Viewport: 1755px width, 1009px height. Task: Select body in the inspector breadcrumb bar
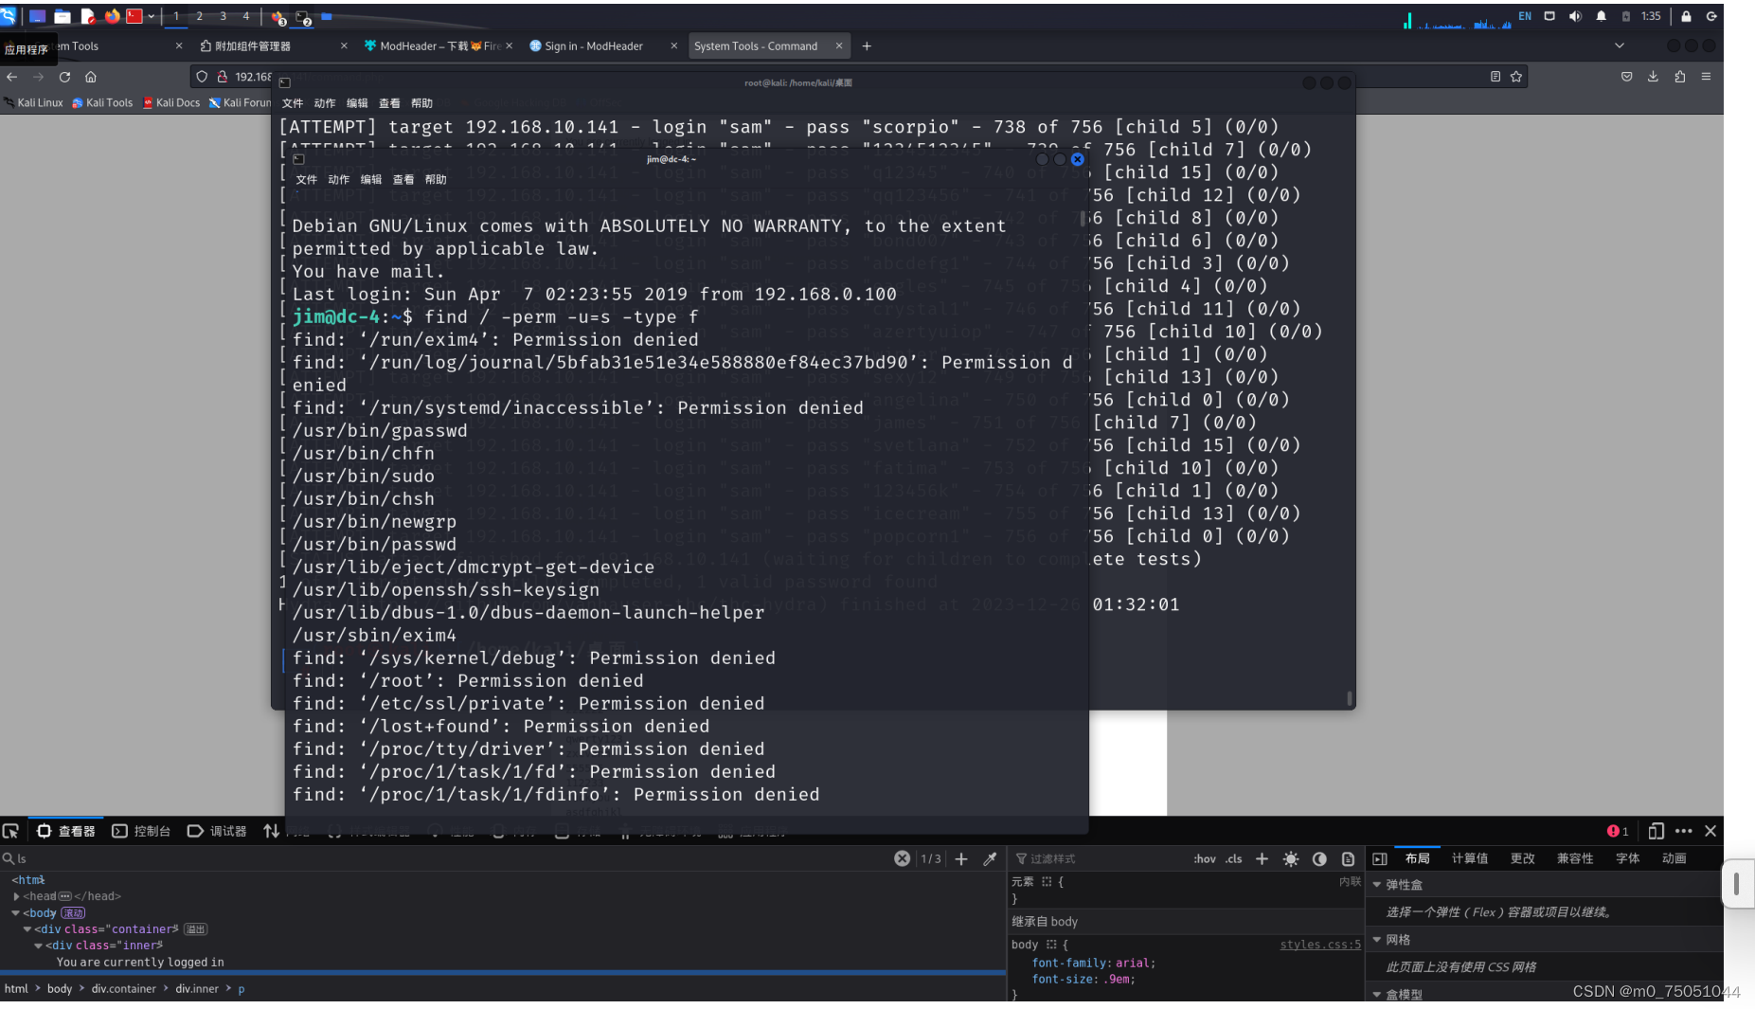click(60, 988)
